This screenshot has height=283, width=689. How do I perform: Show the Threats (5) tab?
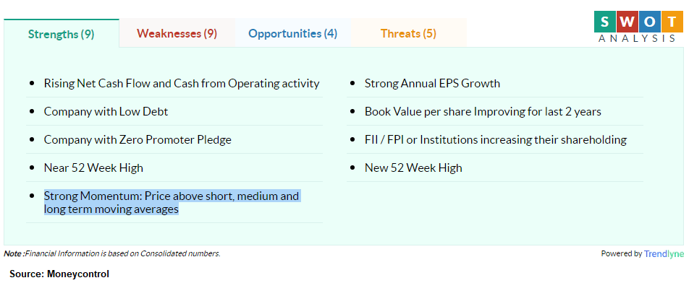point(408,33)
